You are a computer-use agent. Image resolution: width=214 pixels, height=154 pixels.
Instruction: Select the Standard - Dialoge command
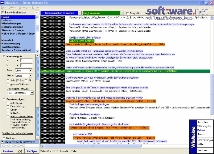click(x=18, y=30)
